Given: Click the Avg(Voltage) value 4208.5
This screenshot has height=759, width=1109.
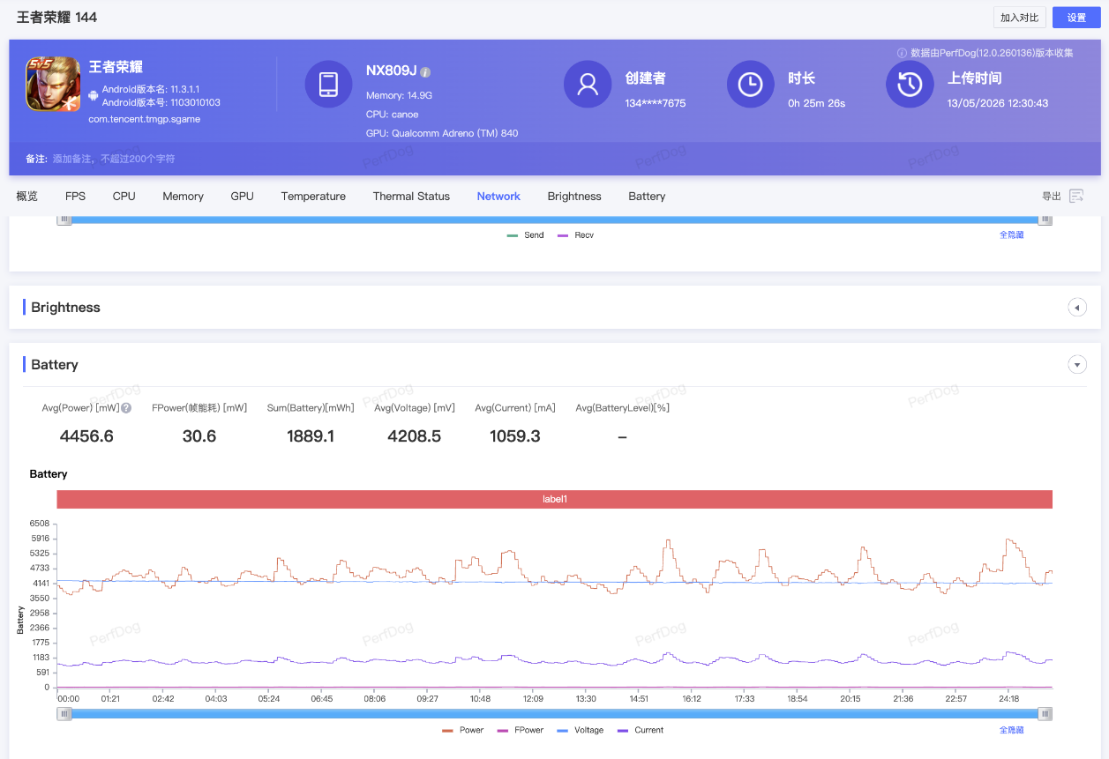Looking at the screenshot, I should point(415,435).
